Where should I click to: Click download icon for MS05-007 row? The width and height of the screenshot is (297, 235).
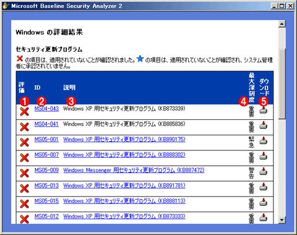point(263,156)
